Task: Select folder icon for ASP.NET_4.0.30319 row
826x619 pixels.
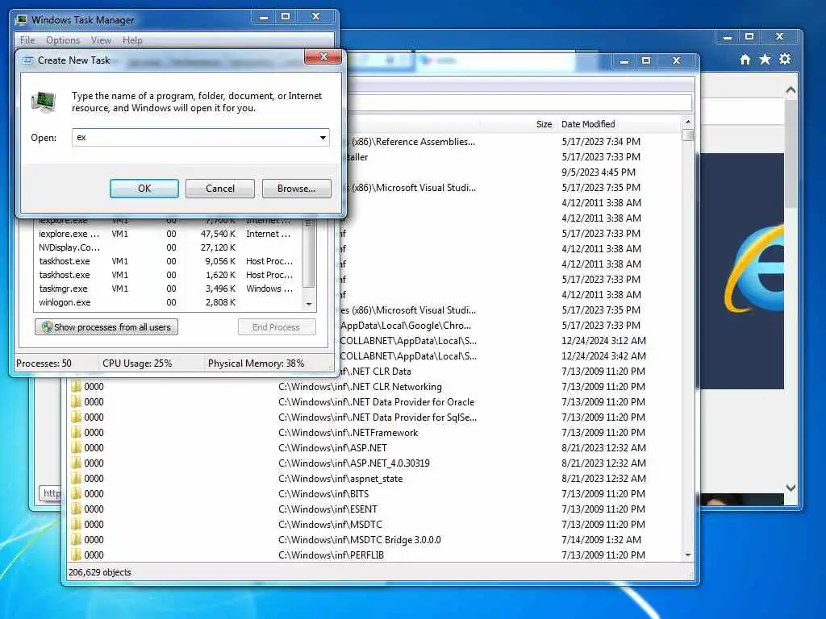Action: 76,463
